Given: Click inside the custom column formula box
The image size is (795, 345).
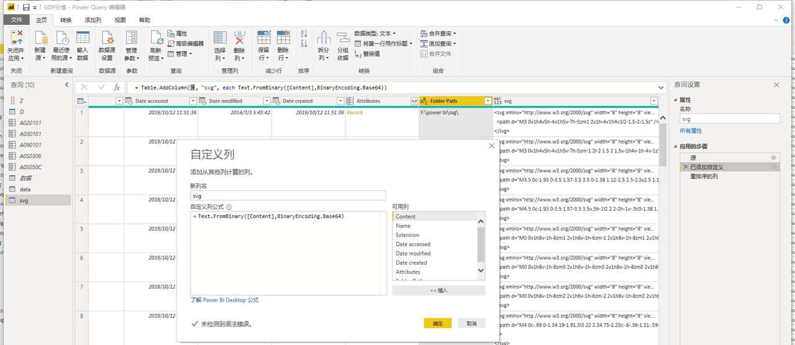Looking at the screenshot, I should tap(288, 253).
